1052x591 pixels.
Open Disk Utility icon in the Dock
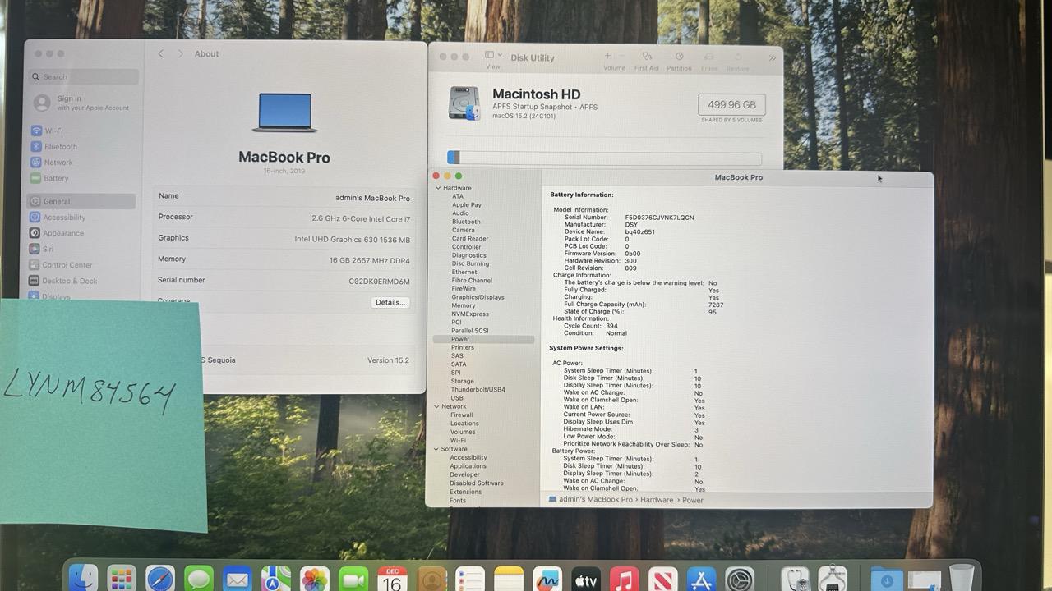794,580
